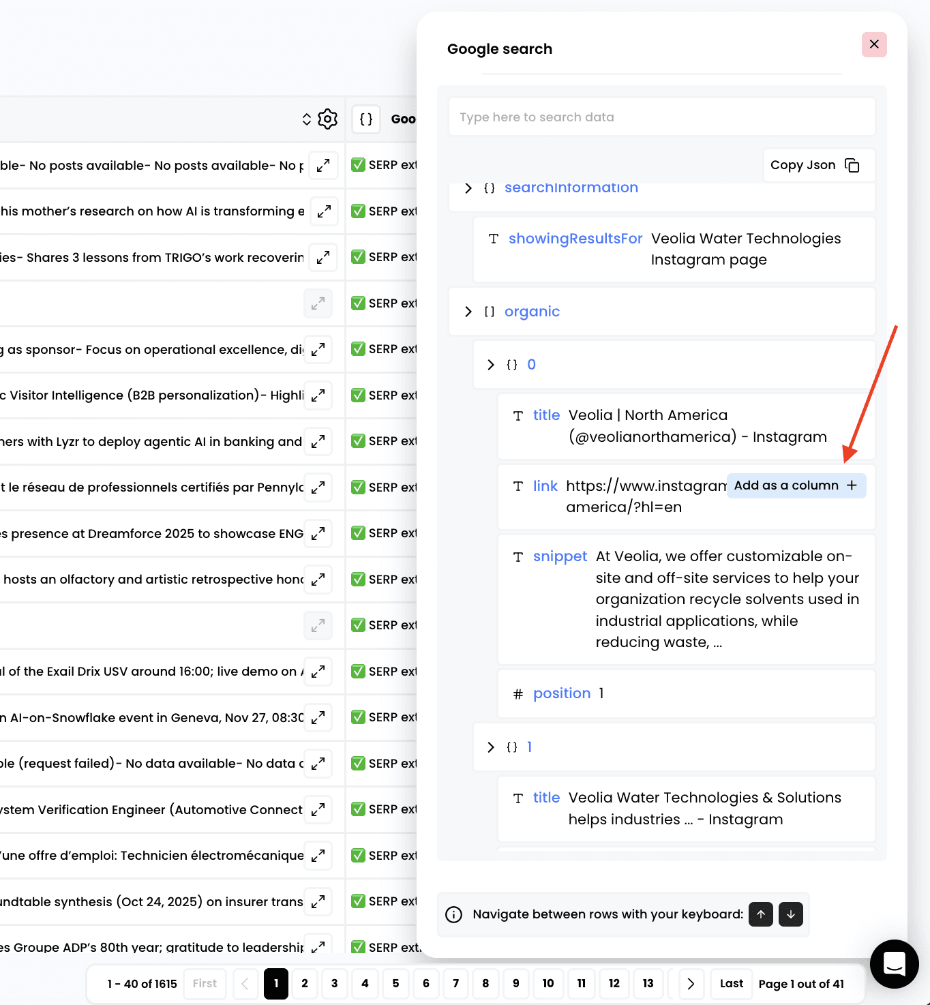The width and height of the screenshot is (930, 1005).
Task: Expand the System Verification Engineer cell
Action: pyautogui.click(x=318, y=809)
